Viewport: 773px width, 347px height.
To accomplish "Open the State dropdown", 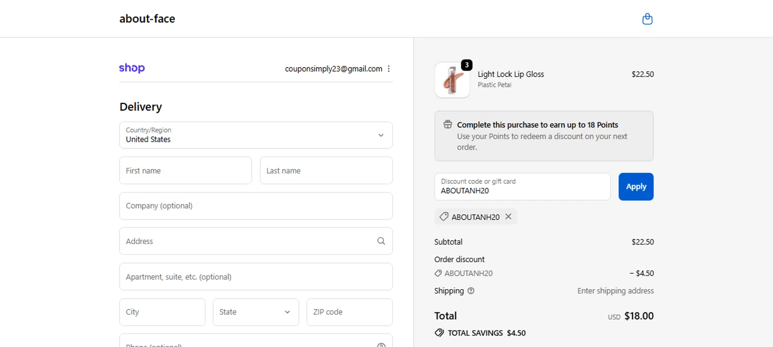I will (256, 312).
